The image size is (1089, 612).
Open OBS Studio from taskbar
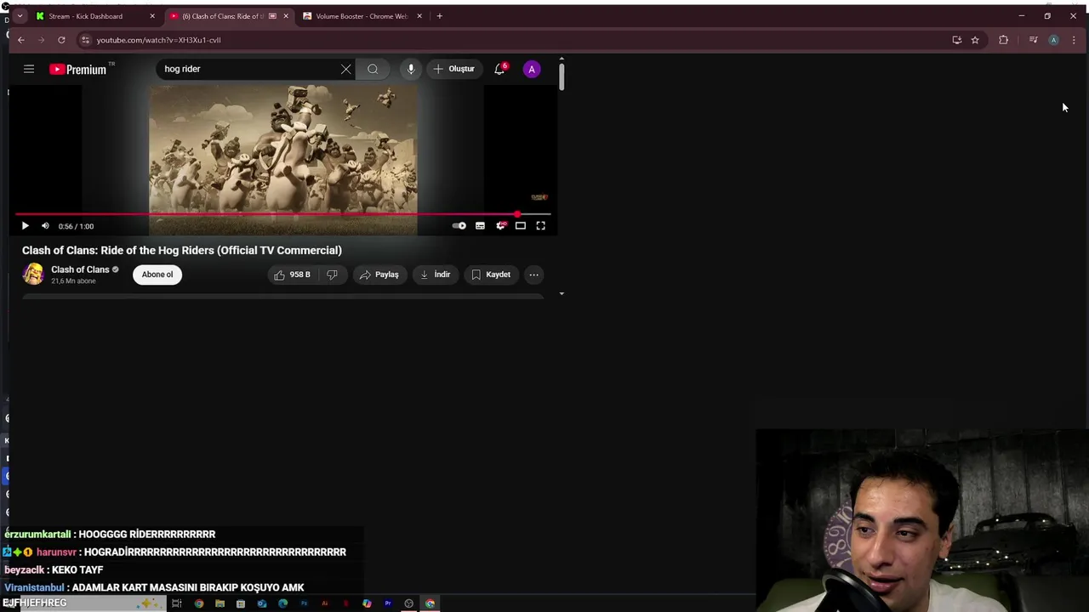pyautogui.click(x=409, y=603)
